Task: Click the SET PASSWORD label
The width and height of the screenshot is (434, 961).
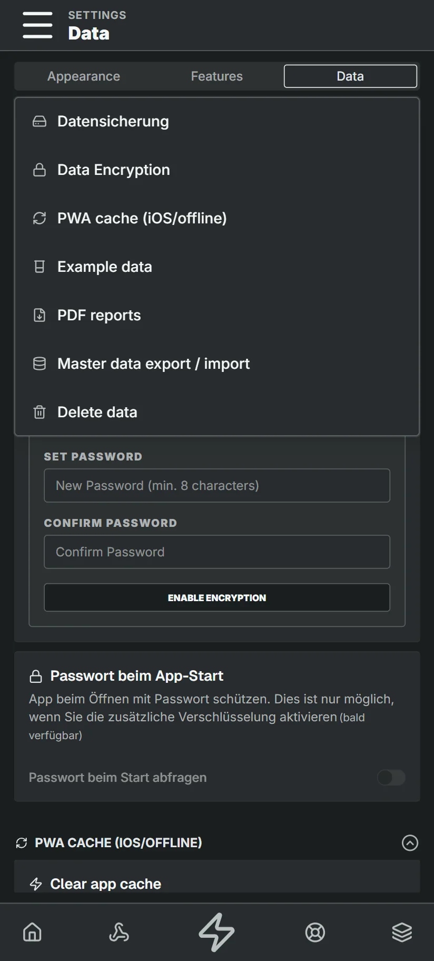Action: coord(93,457)
